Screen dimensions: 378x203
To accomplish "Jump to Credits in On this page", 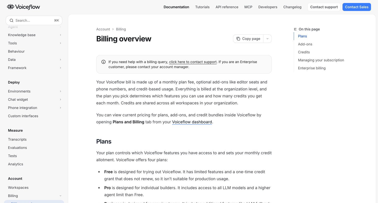I will pyautogui.click(x=304, y=52).
